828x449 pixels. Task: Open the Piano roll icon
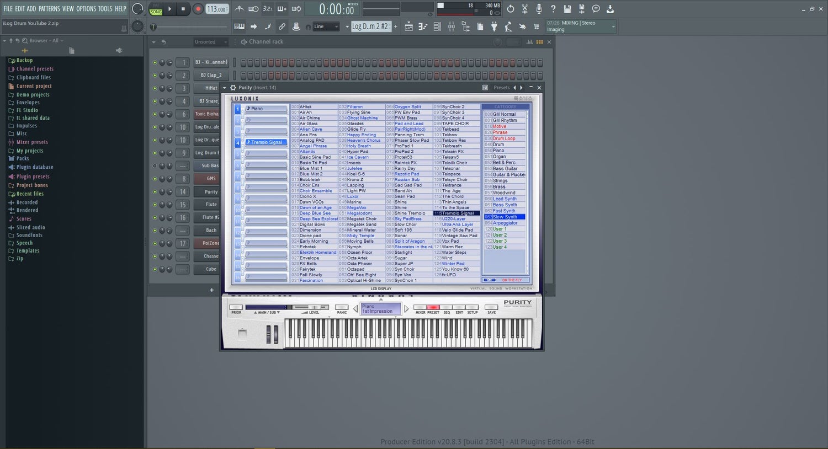pyautogui.click(x=423, y=26)
